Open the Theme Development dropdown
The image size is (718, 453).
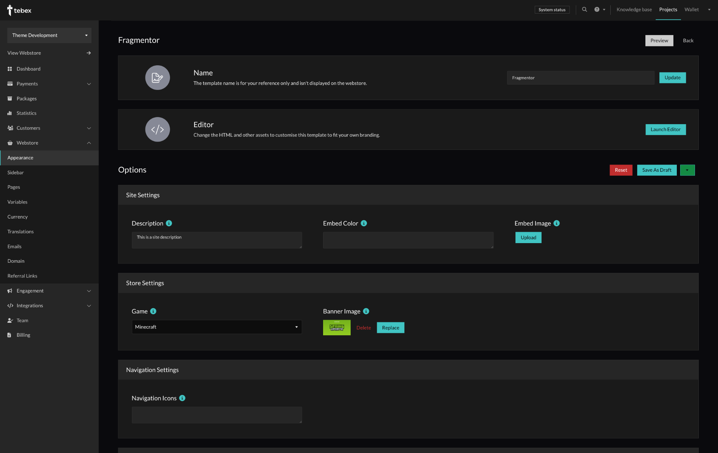[x=49, y=35]
